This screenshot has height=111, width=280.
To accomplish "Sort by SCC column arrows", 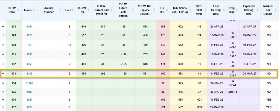I will pyautogui.click(x=205, y=10).
